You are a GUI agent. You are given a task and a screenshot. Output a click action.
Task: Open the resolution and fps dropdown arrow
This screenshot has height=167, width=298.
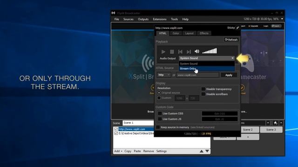click(x=282, y=19)
